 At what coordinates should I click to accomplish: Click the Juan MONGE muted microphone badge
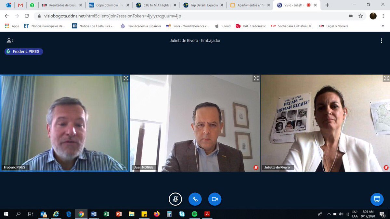(256, 167)
